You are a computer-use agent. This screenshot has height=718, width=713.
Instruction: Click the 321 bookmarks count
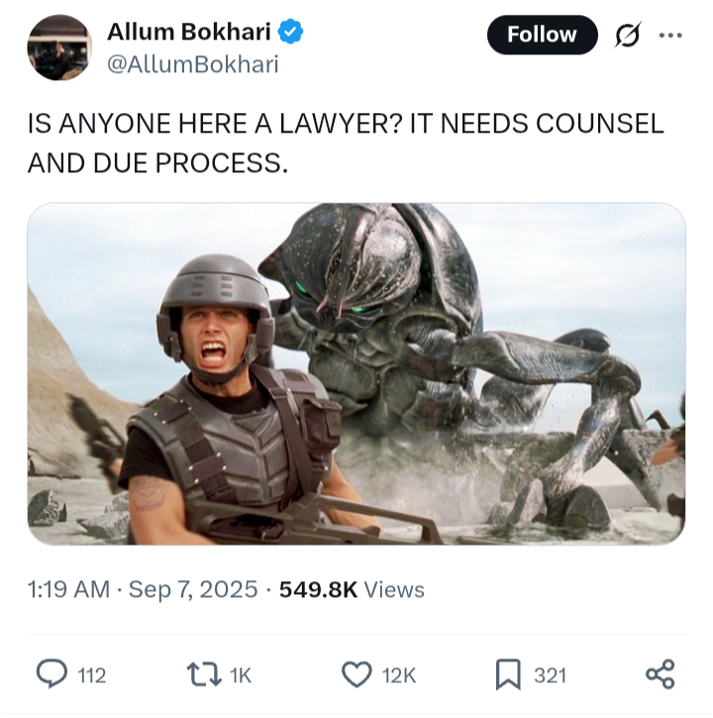tap(550, 675)
